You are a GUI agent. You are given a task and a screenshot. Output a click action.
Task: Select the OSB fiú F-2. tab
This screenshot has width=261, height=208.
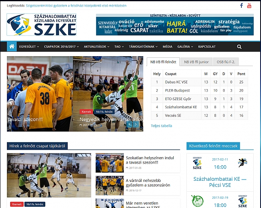pyautogui.click(x=226, y=62)
